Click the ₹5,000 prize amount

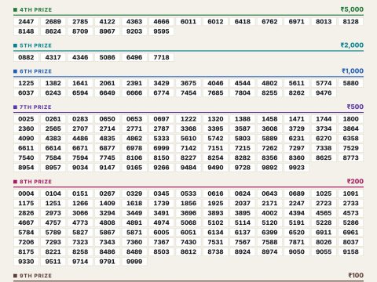352,9
